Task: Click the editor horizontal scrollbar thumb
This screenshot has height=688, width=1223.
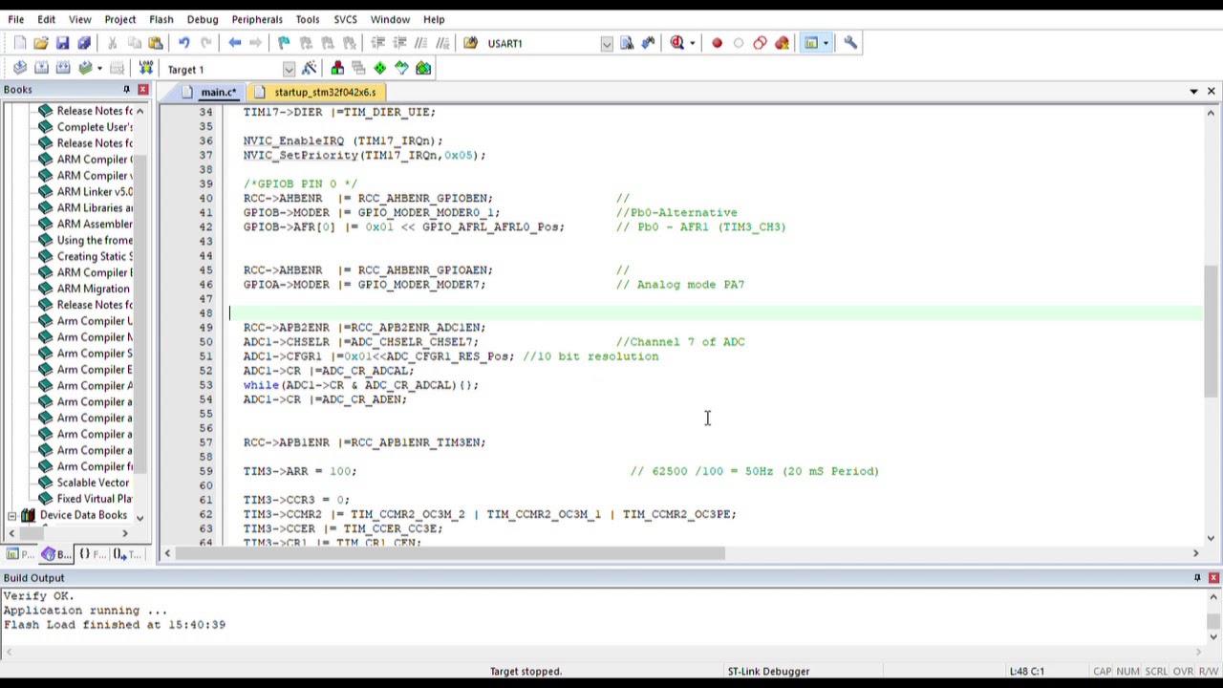Action: pyautogui.click(x=452, y=553)
